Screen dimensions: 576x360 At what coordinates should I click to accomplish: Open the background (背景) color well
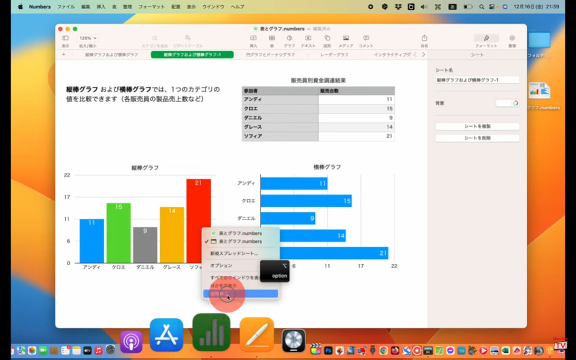point(508,103)
